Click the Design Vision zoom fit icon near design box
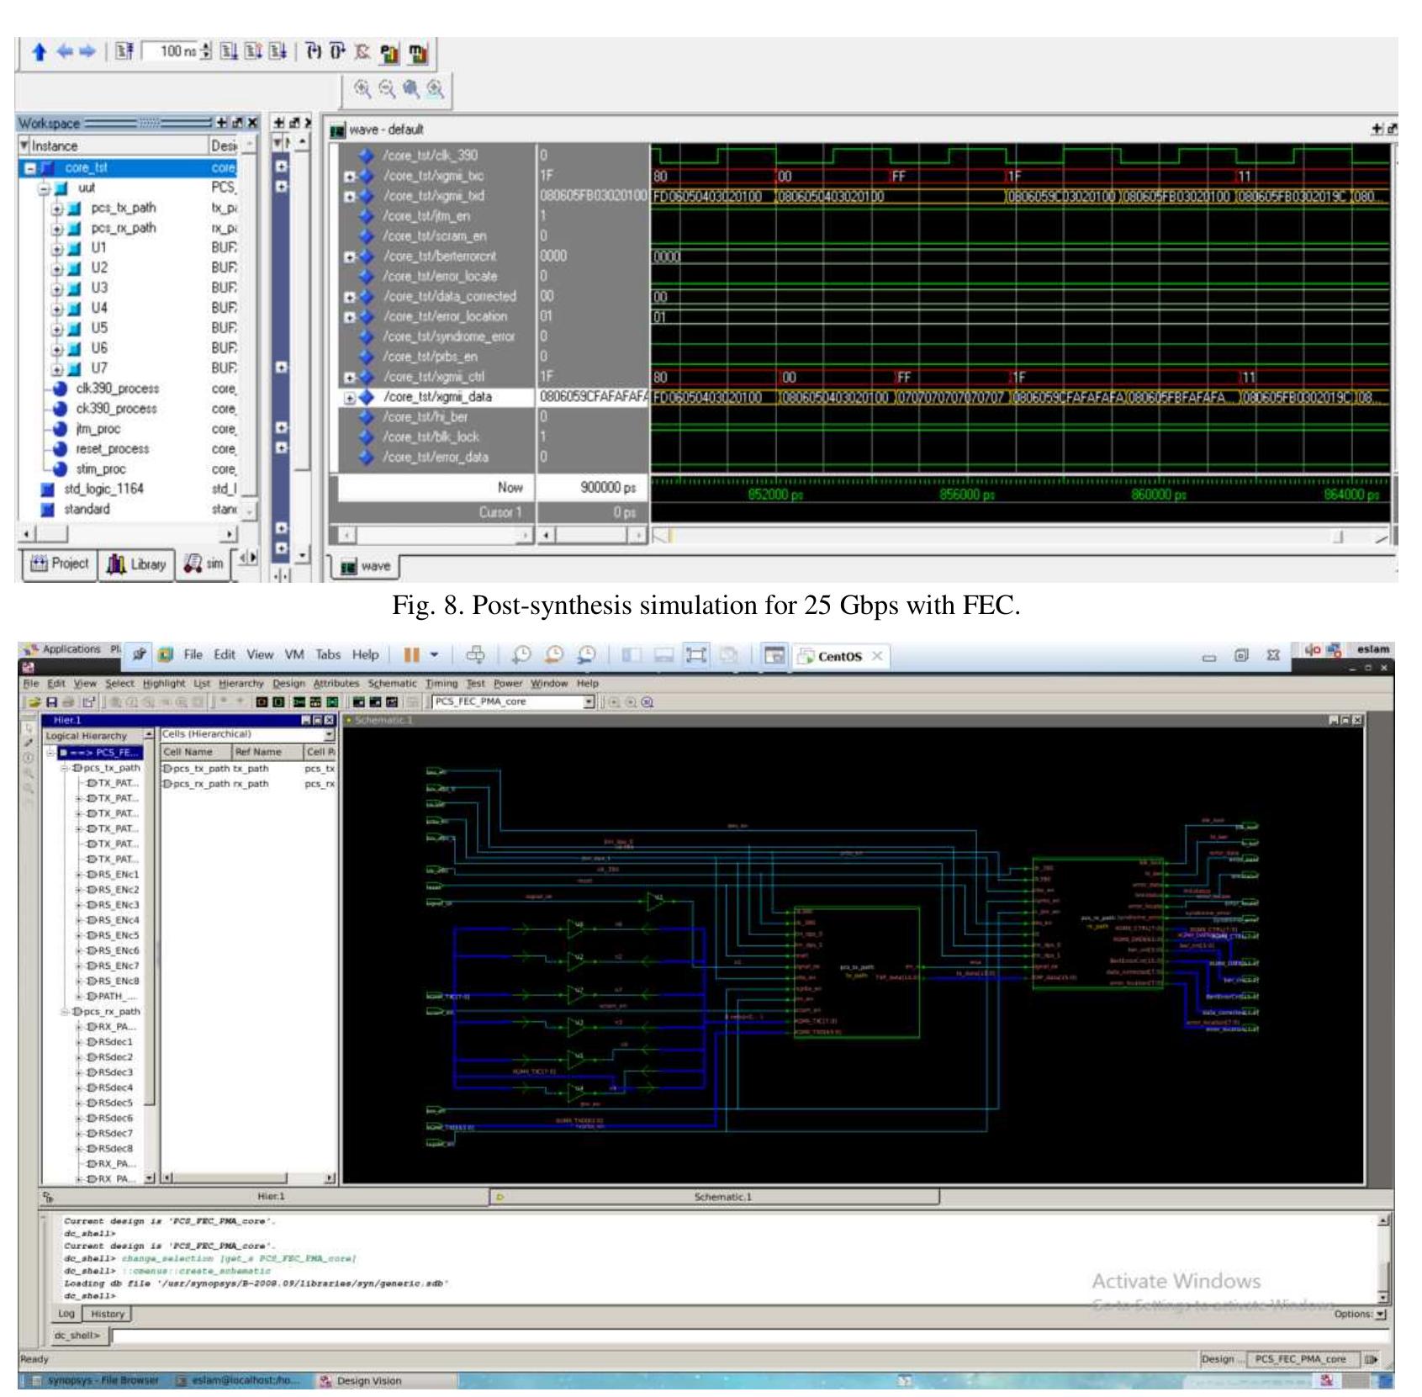1422x1397 pixels. point(647,702)
